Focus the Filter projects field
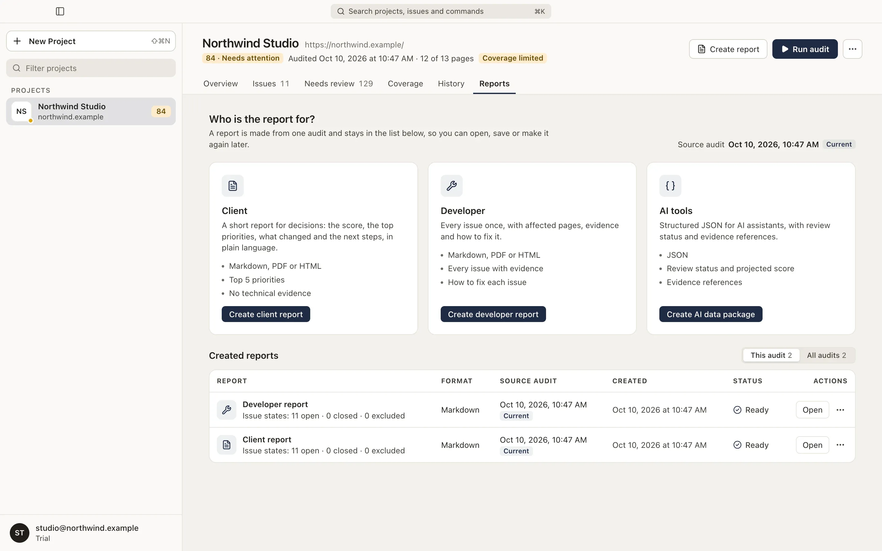 (91, 68)
